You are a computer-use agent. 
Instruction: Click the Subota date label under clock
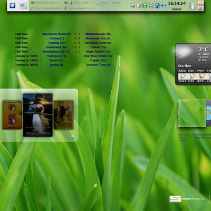[177, 9]
